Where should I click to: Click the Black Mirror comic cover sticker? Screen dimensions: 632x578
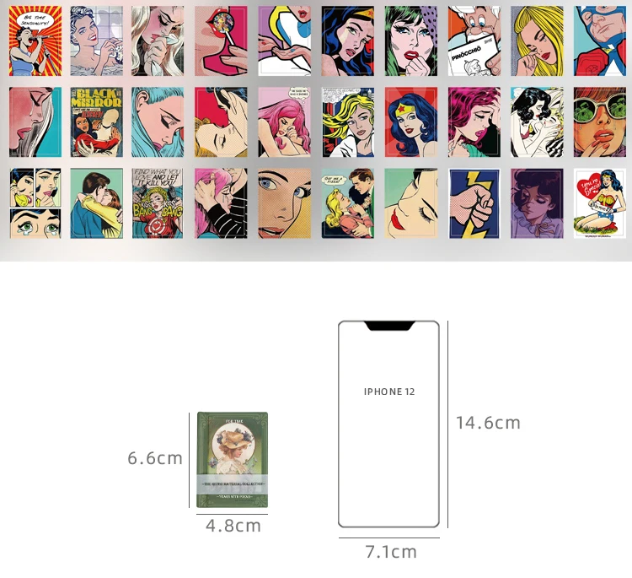coord(96,122)
